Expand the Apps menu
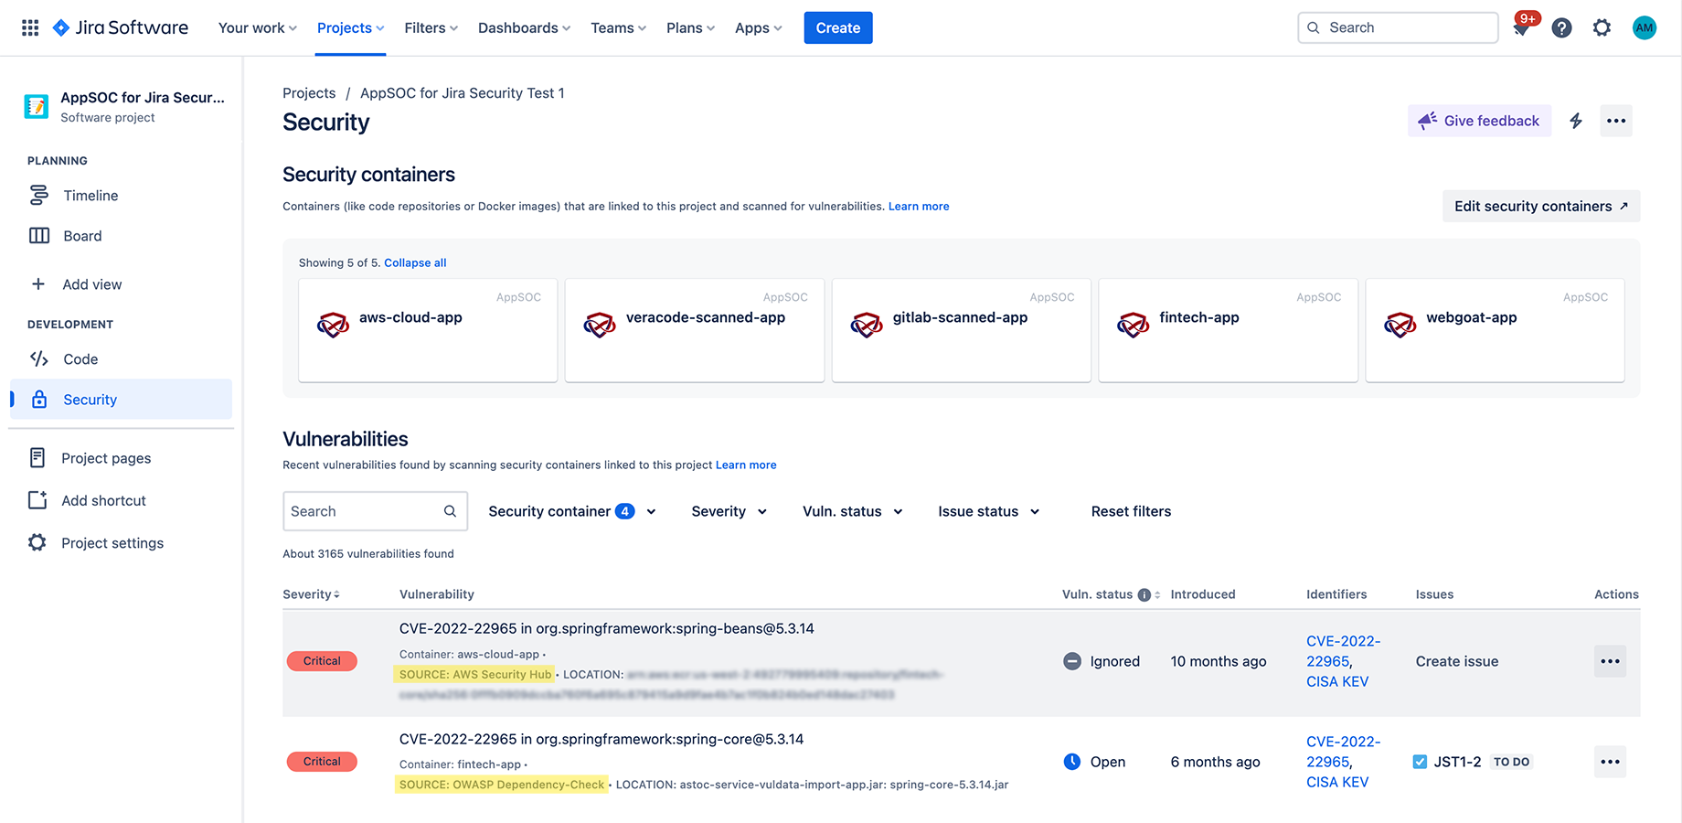 click(758, 27)
